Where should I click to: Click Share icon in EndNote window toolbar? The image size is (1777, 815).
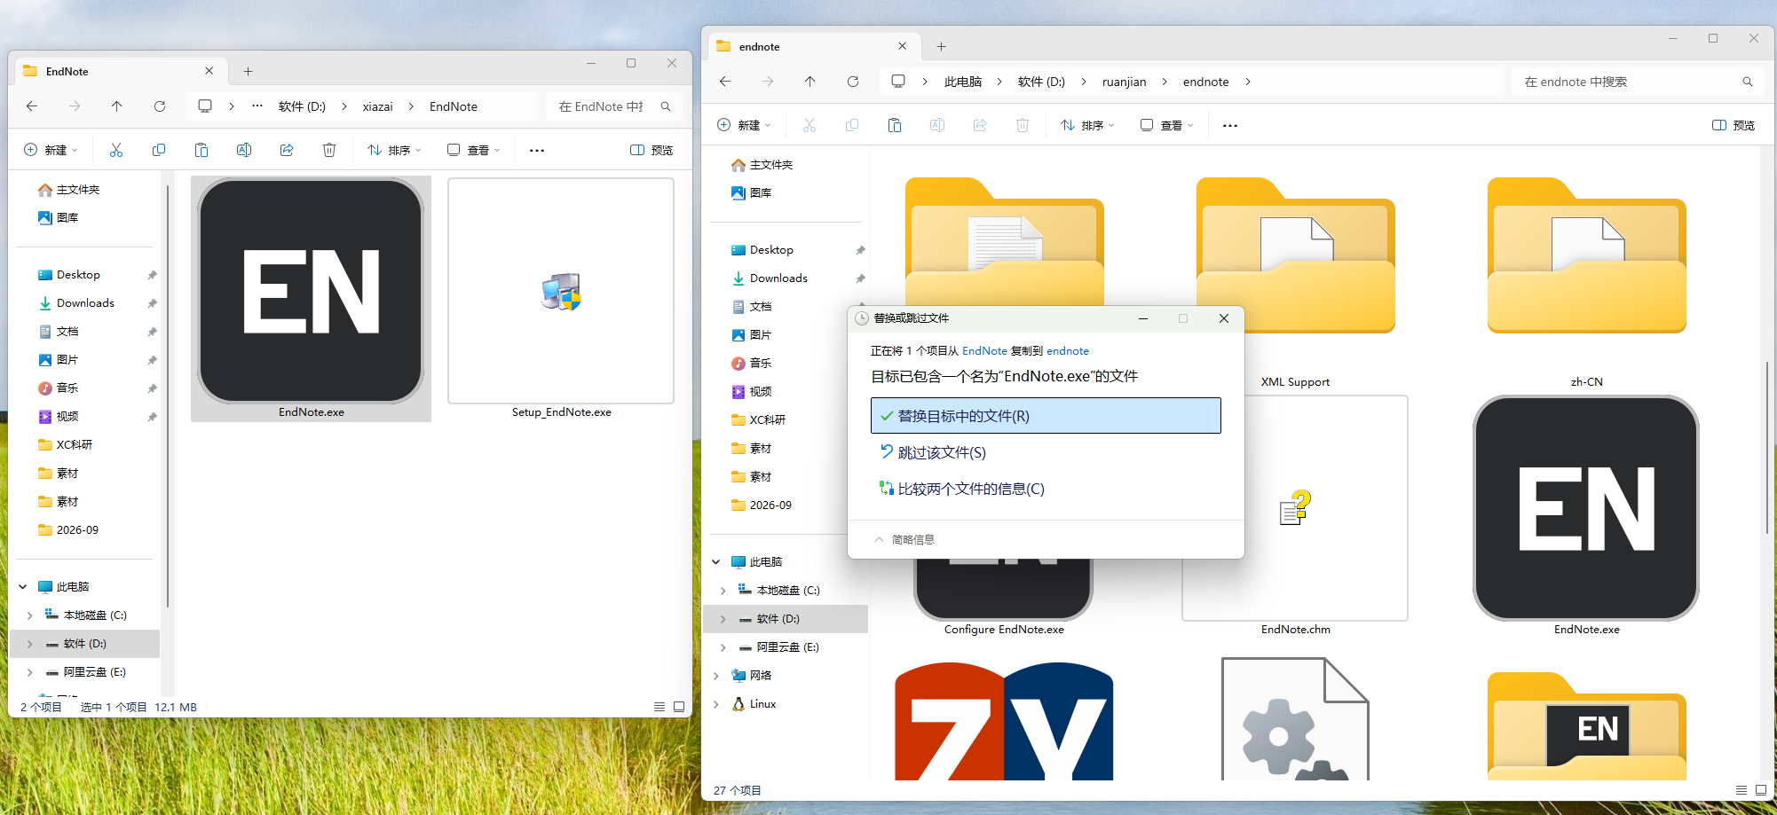[287, 150]
